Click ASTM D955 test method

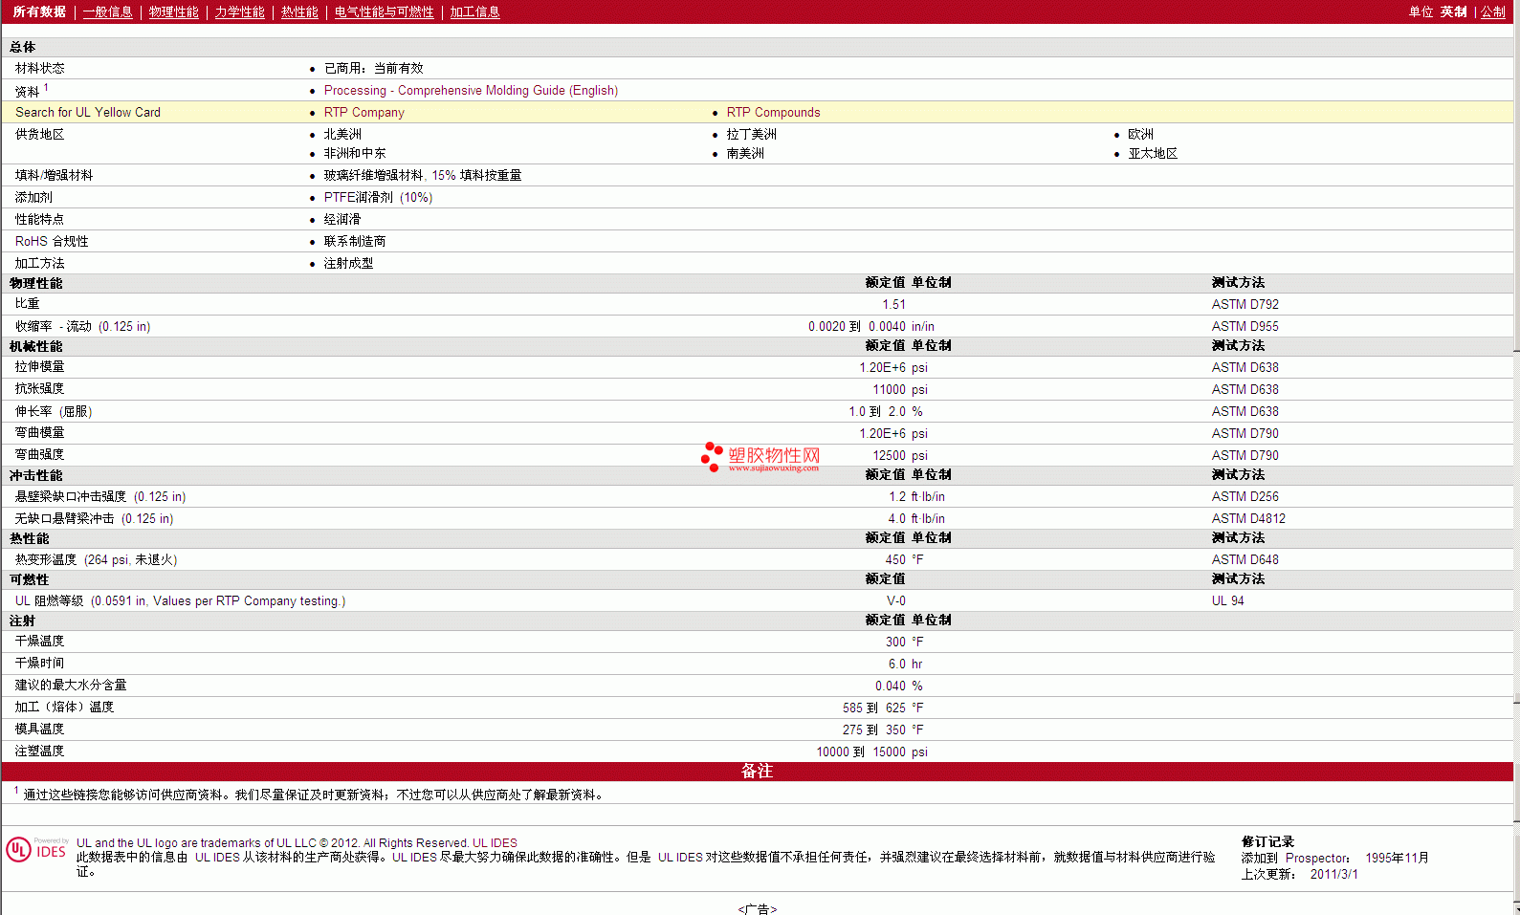pyautogui.click(x=1245, y=326)
